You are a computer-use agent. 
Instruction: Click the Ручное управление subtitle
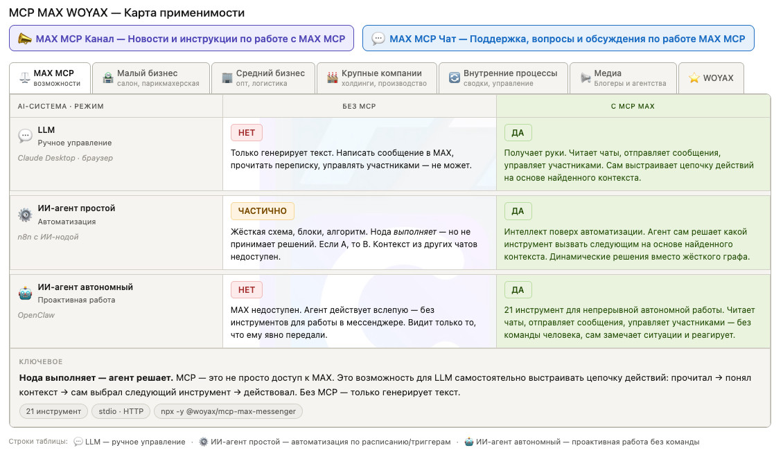click(x=75, y=143)
